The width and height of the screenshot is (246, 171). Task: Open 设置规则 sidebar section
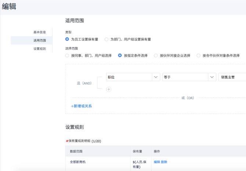click(40, 48)
